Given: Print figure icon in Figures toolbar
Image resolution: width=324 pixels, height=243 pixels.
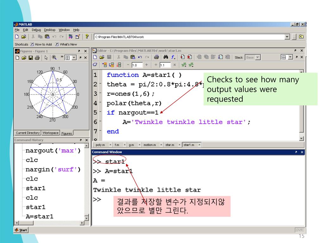Looking at the screenshot, I should [x=37, y=58].
